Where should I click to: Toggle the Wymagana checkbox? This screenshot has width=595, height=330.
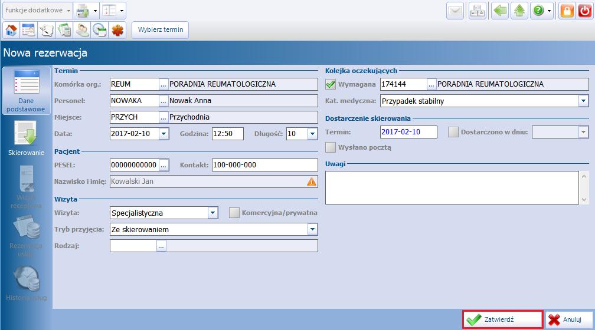click(331, 84)
